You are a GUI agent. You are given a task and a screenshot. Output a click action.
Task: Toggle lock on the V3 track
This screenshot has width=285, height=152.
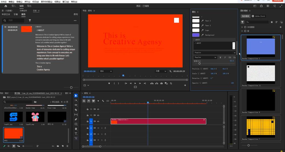tap(87, 109)
